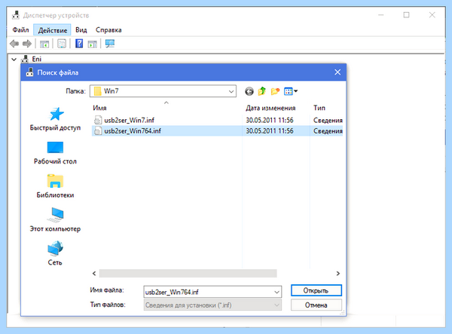Screen dimensions: 452x334
Task: Open the Справка menu
Action: click(108, 30)
